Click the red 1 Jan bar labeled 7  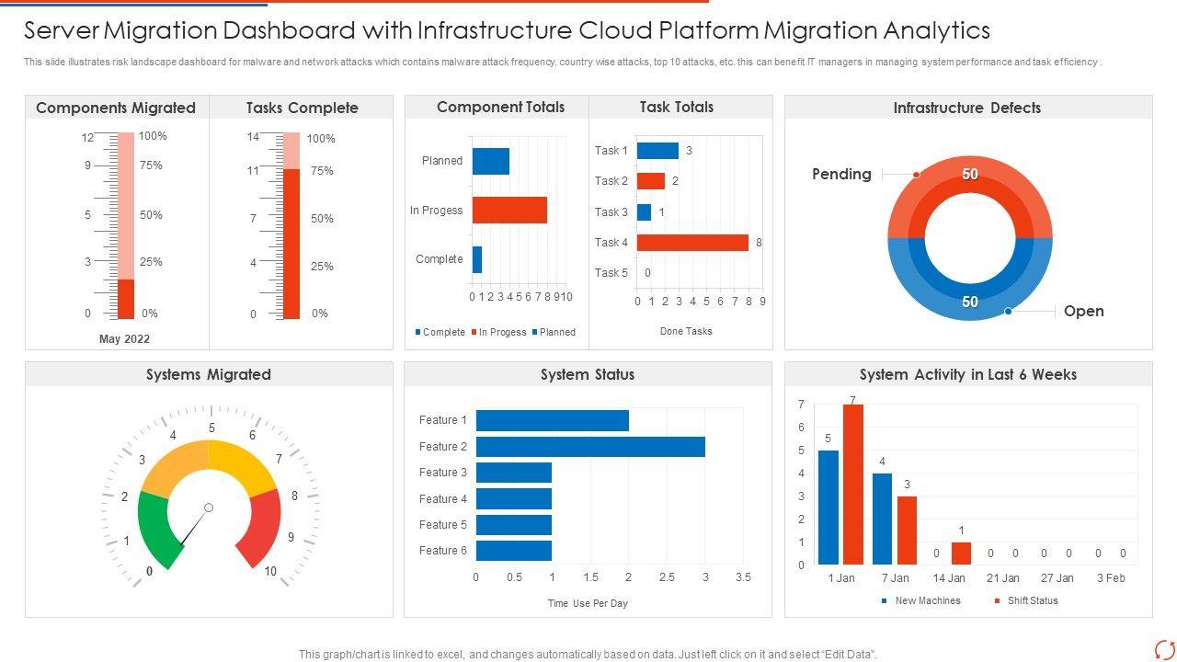coord(853,485)
